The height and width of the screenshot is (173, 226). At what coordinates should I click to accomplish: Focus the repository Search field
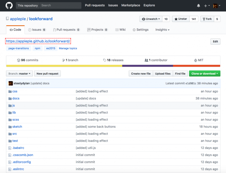point(60,6)
